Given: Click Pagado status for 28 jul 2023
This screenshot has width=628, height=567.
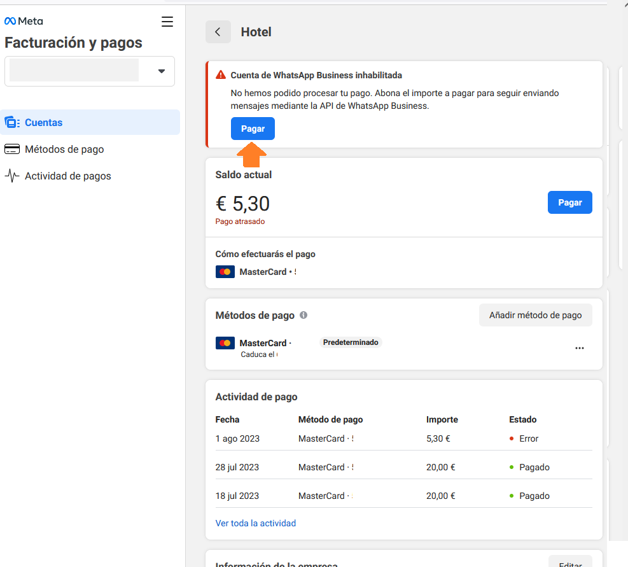Looking at the screenshot, I should [529, 467].
